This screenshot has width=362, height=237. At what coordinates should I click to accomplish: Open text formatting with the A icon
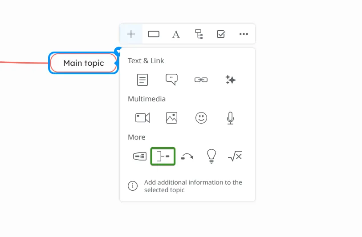point(176,34)
